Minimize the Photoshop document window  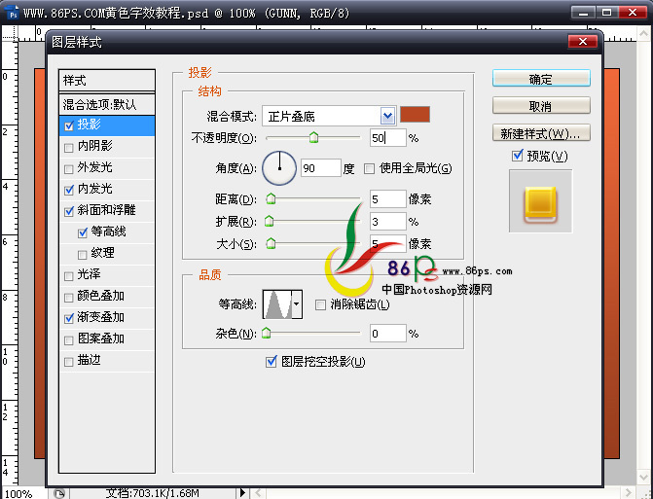click(x=583, y=13)
